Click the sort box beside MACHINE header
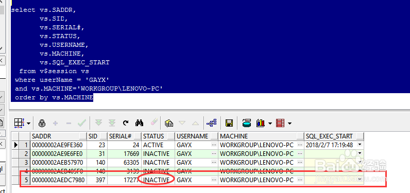410x193 pixels. (x=300, y=136)
